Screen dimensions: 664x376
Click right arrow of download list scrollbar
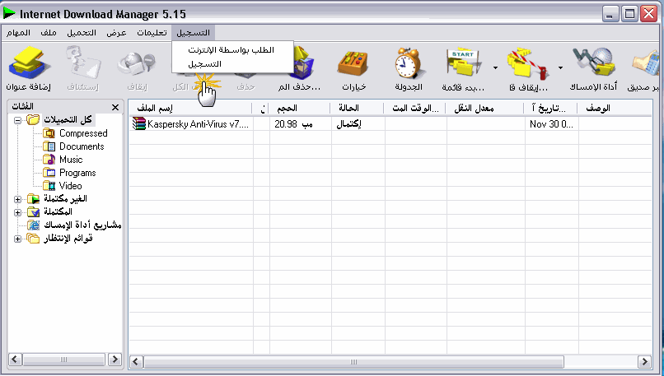644,362
